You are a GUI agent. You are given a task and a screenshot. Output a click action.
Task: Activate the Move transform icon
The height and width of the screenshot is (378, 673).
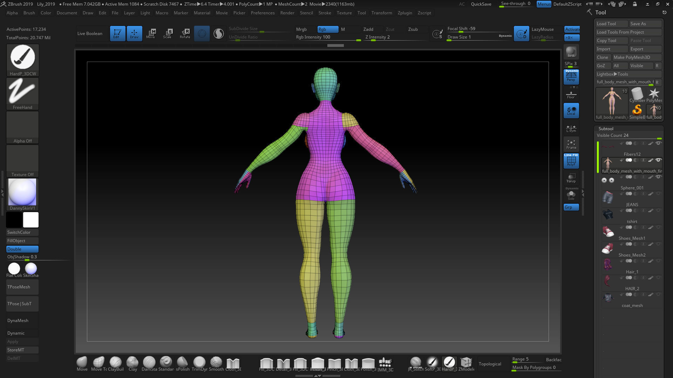(151, 34)
